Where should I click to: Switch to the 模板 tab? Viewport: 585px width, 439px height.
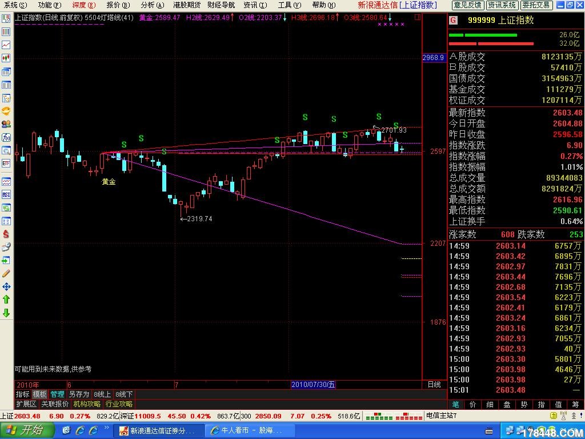(x=39, y=394)
